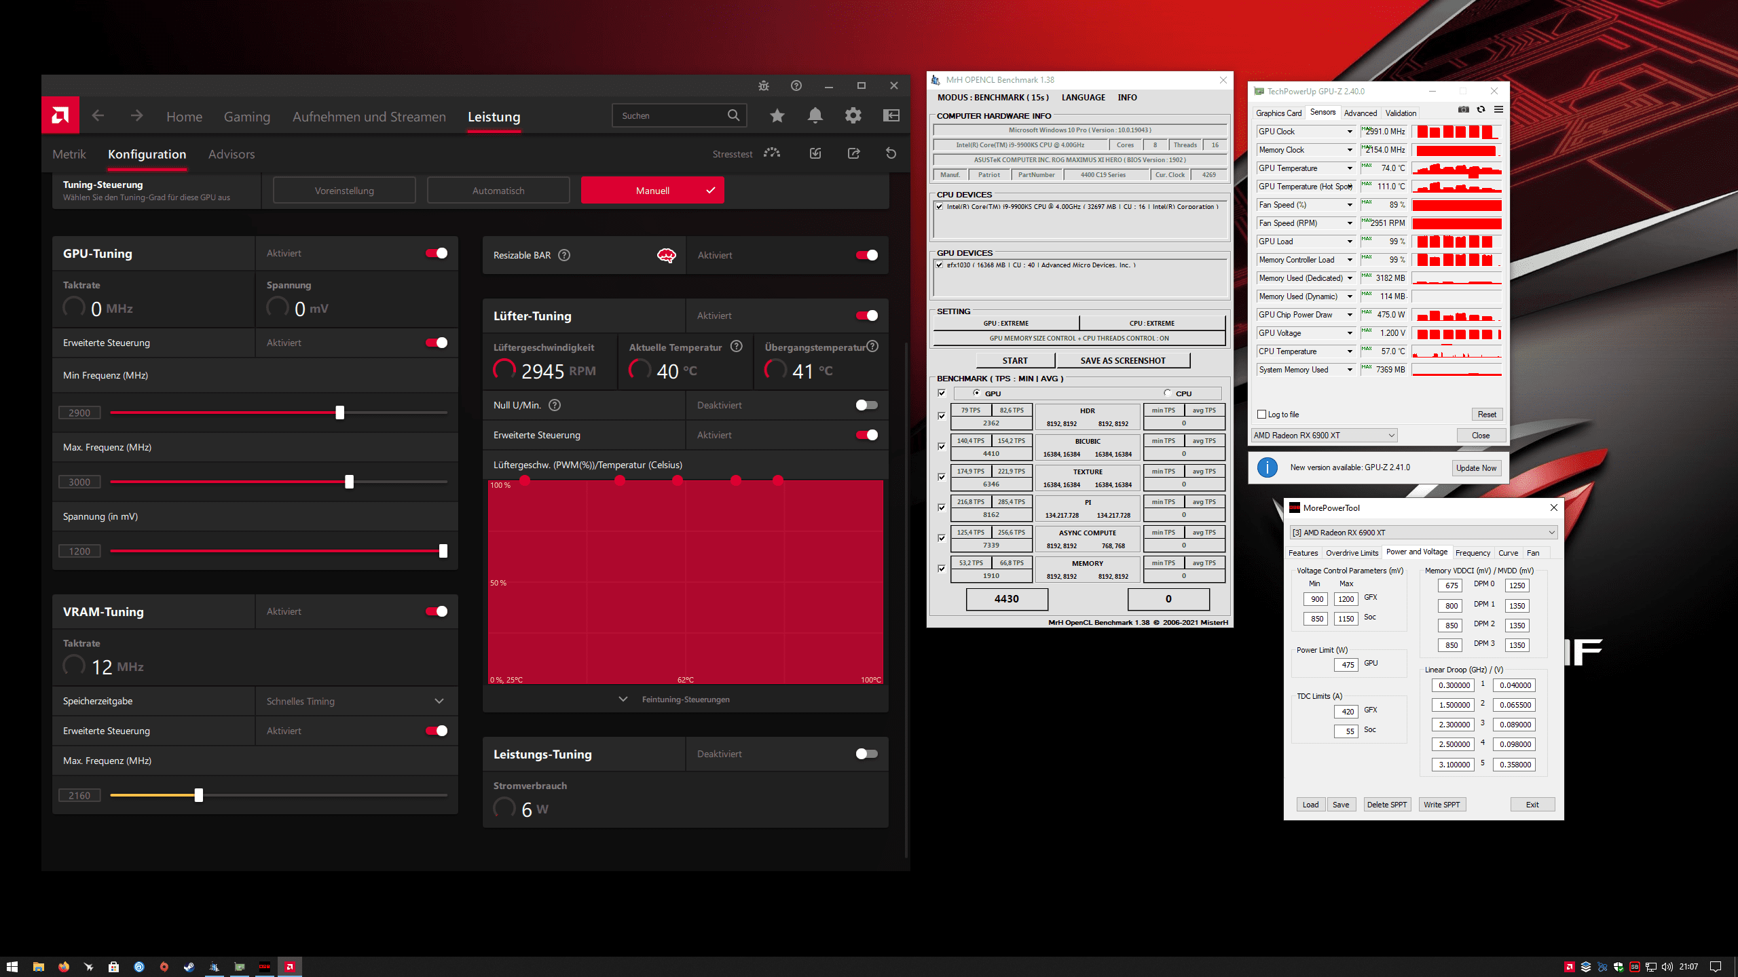Click Min Frequenz slider handle
1738x977 pixels.
(340, 413)
